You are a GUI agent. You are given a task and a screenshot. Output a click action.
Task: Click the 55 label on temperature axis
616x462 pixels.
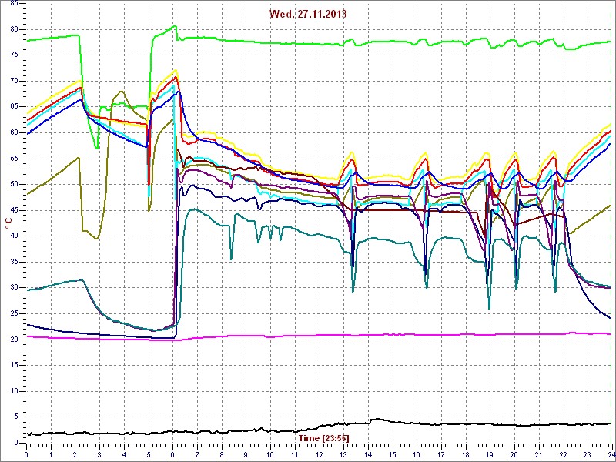coord(14,159)
